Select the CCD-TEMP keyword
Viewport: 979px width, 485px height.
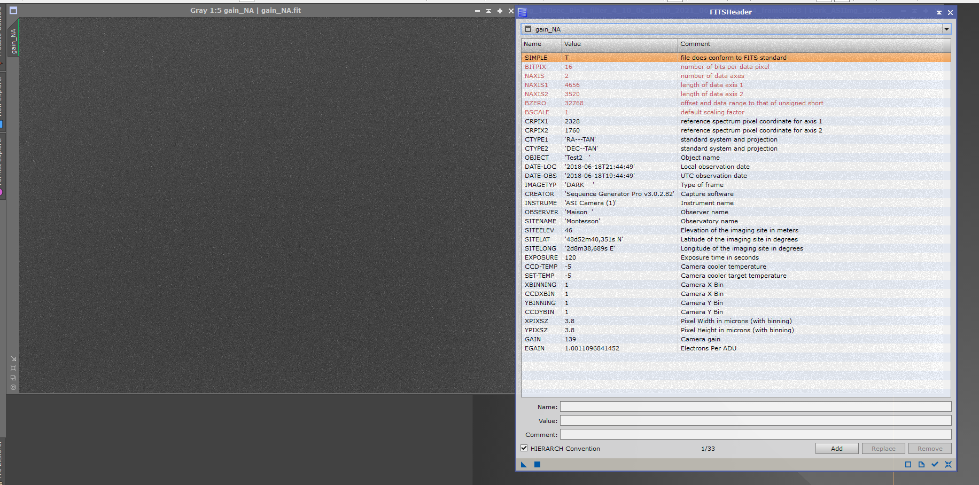pyautogui.click(x=541, y=267)
